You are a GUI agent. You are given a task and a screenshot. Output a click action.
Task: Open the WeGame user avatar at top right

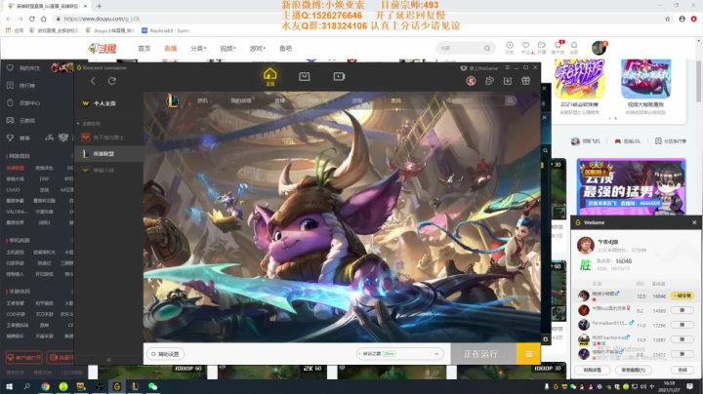471,81
